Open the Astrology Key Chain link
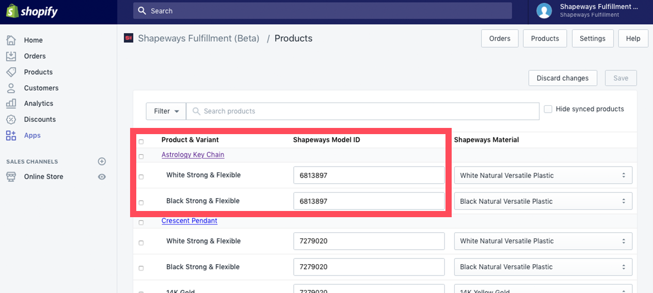The height and width of the screenshot is (293, 653). pyautogui.click(x=193, y=155)
